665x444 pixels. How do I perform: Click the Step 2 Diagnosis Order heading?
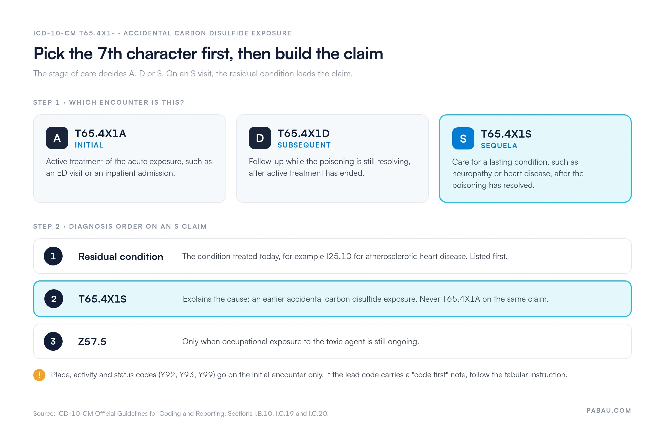tap(120, 226)
